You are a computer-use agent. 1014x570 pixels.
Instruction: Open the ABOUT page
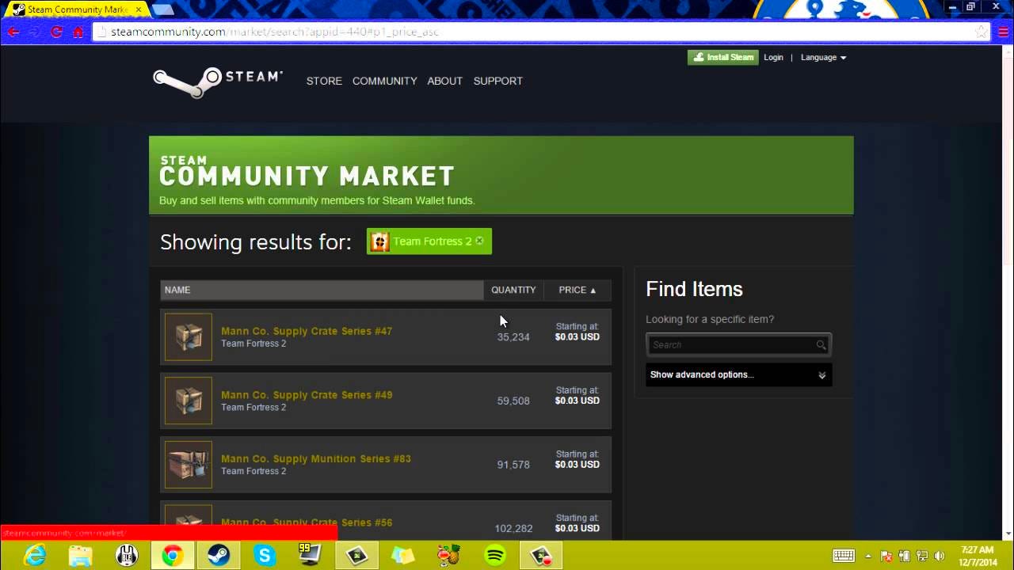pyautogui.click(x=444, y=81)
